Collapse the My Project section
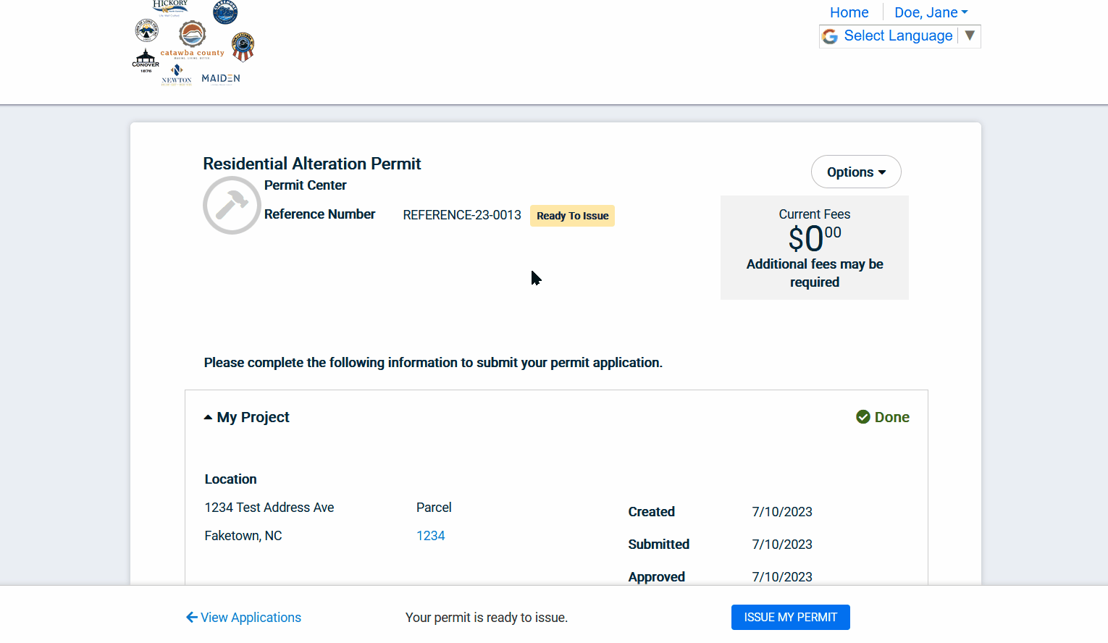This screenshot has height=643, width=1108. [247, 417]
